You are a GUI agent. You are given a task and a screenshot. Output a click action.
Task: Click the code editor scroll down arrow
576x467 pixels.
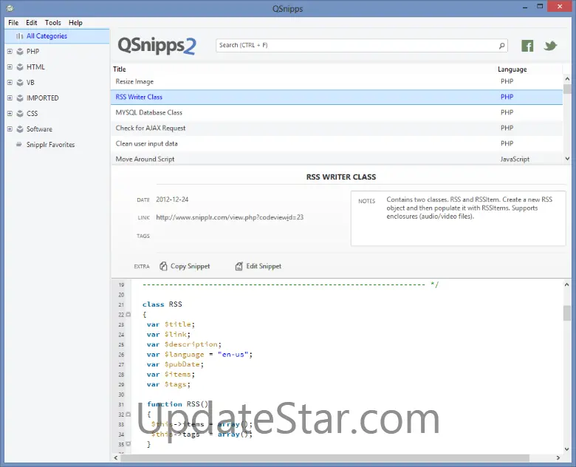(x=567, y=449)
